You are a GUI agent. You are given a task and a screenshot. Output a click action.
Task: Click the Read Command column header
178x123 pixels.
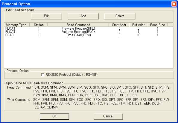pyautogui.click(x=78, y=25)
